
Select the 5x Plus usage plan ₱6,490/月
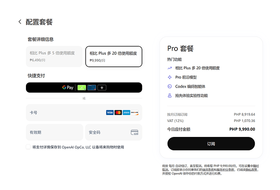tap(54, 56)
